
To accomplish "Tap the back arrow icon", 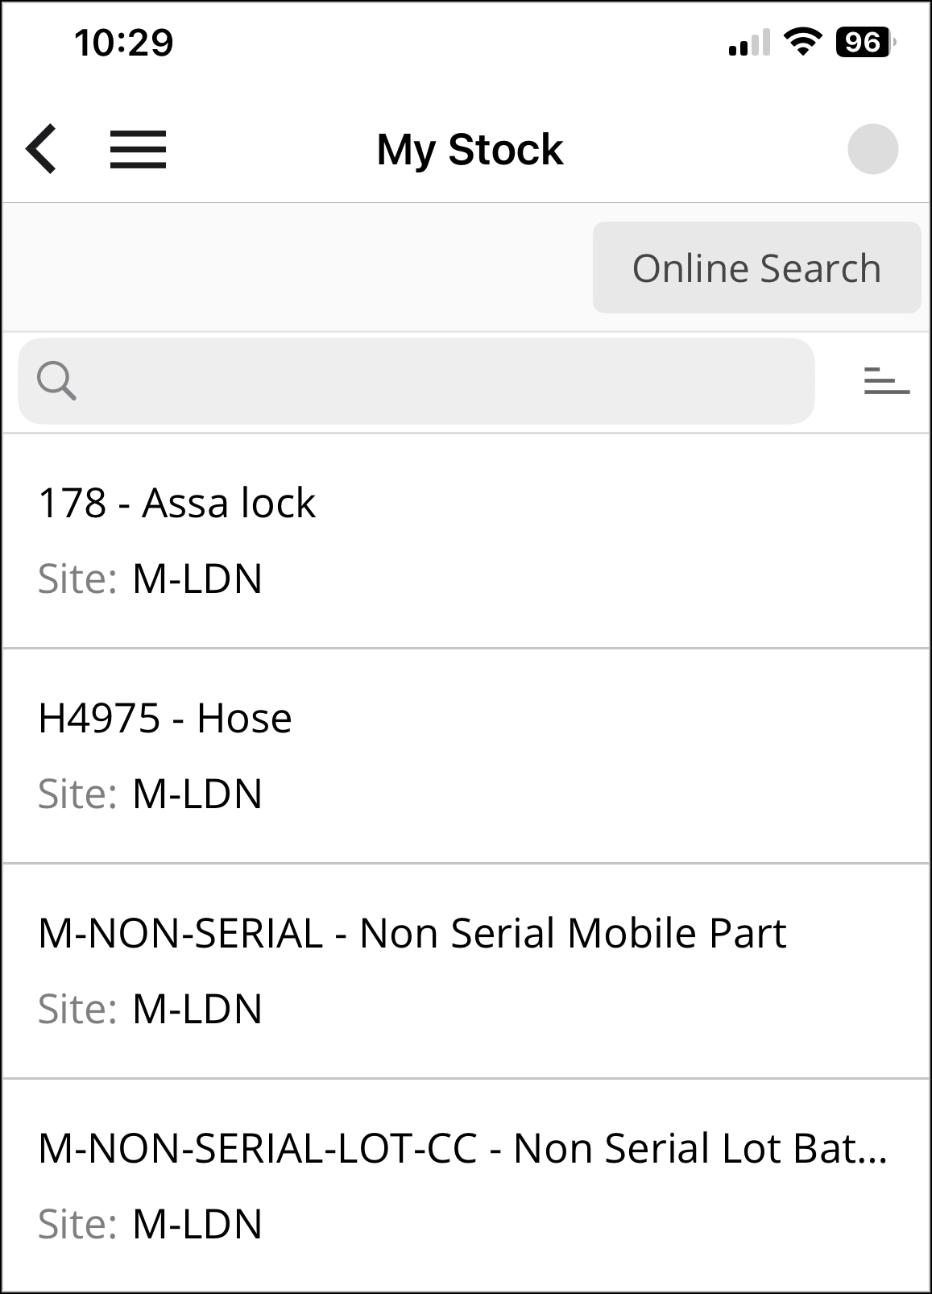I will 42,149.
